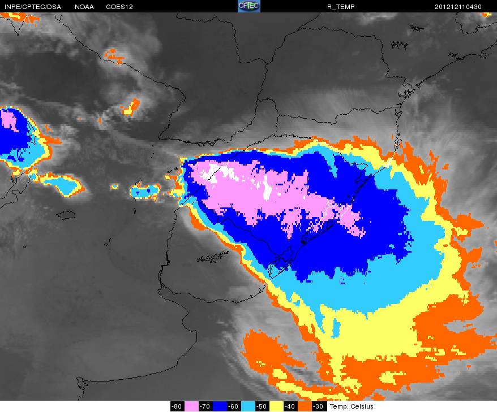
Task: Click the -80 legend value
Action: (x=178, y=406)
